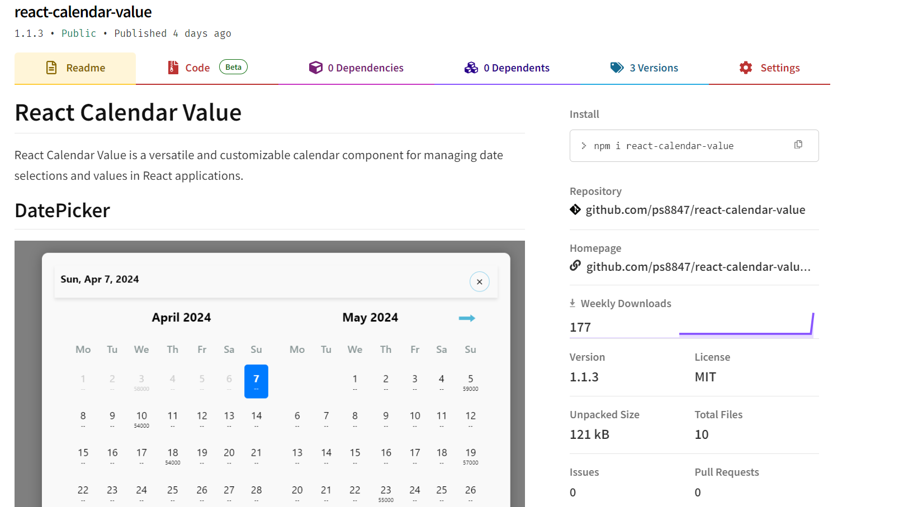899x507 pixels.
Task: Select May 26 in the calendar
Action: [x=470, y=492]
